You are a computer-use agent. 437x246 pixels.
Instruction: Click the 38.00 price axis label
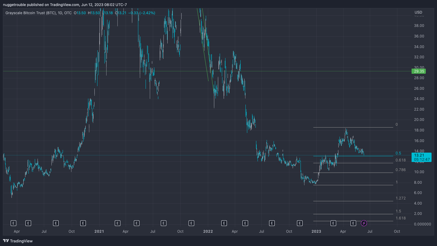click(x=419, y=26)
